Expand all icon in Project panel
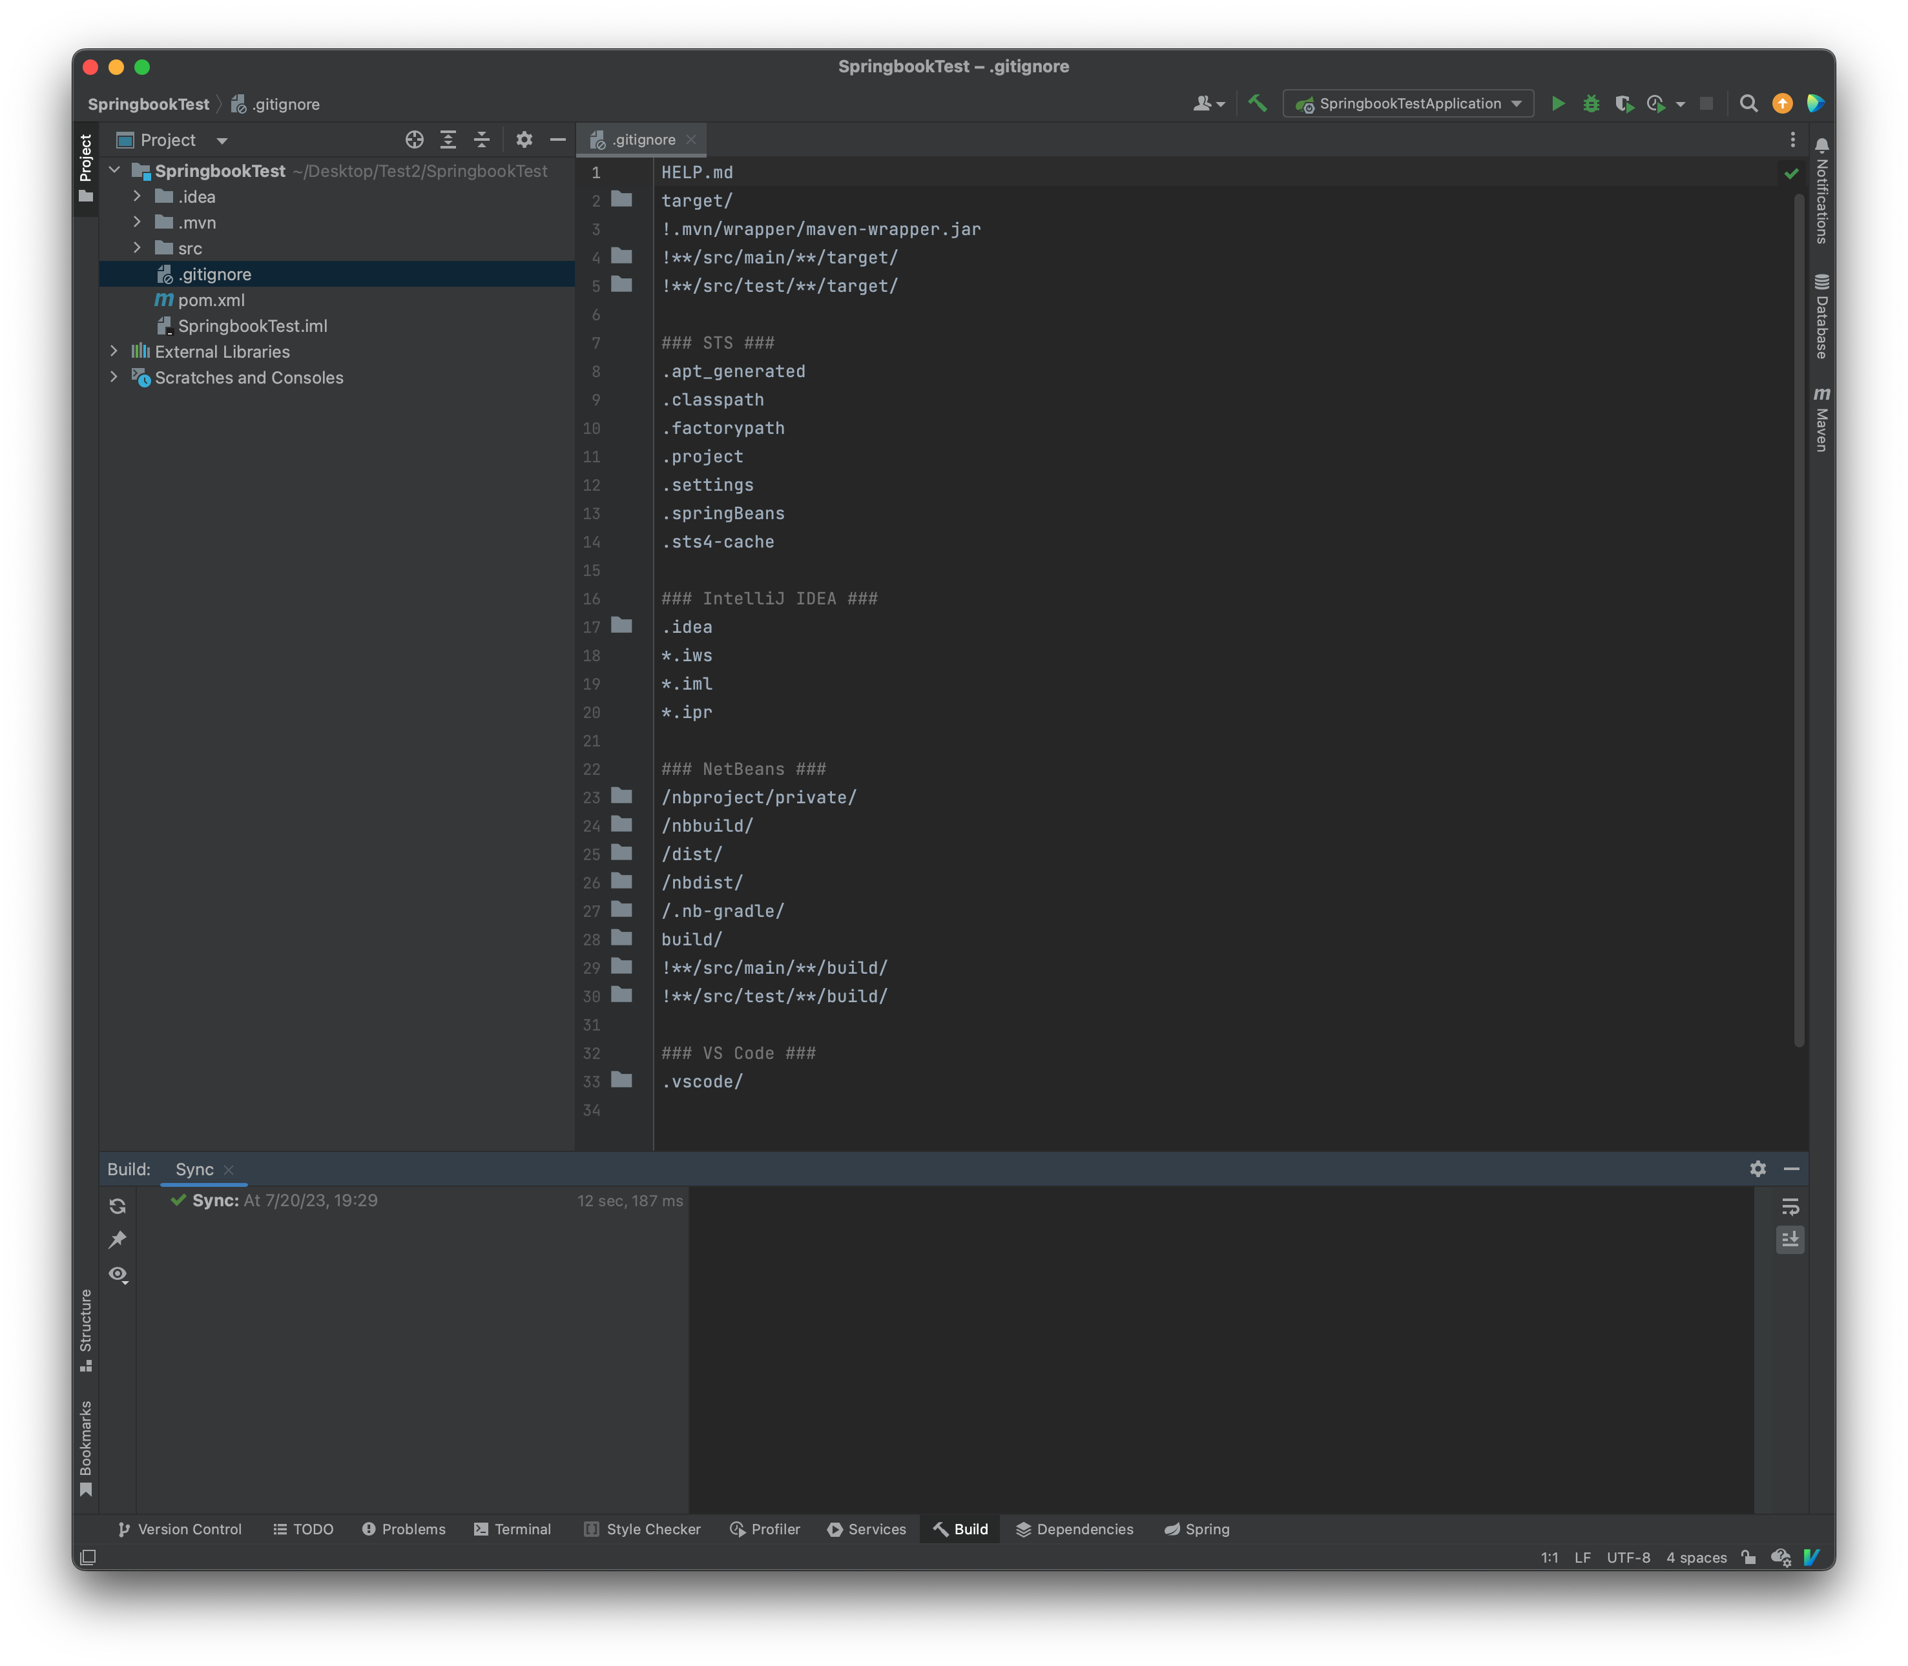Viewport: 1908px width, 1666px height. click(x=448, y=139)
